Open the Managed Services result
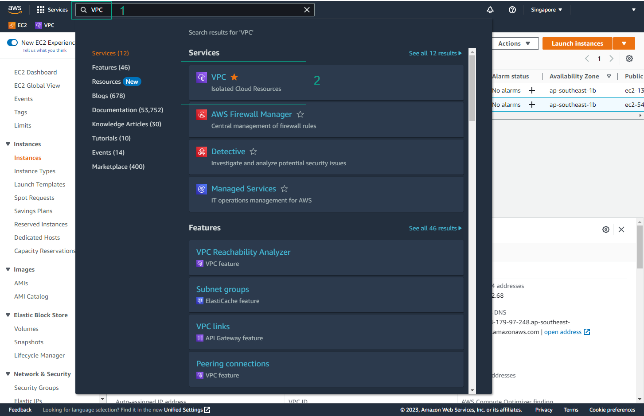Image resolution: width=644 pixels, height=416 pixels. tap(243, 189)
